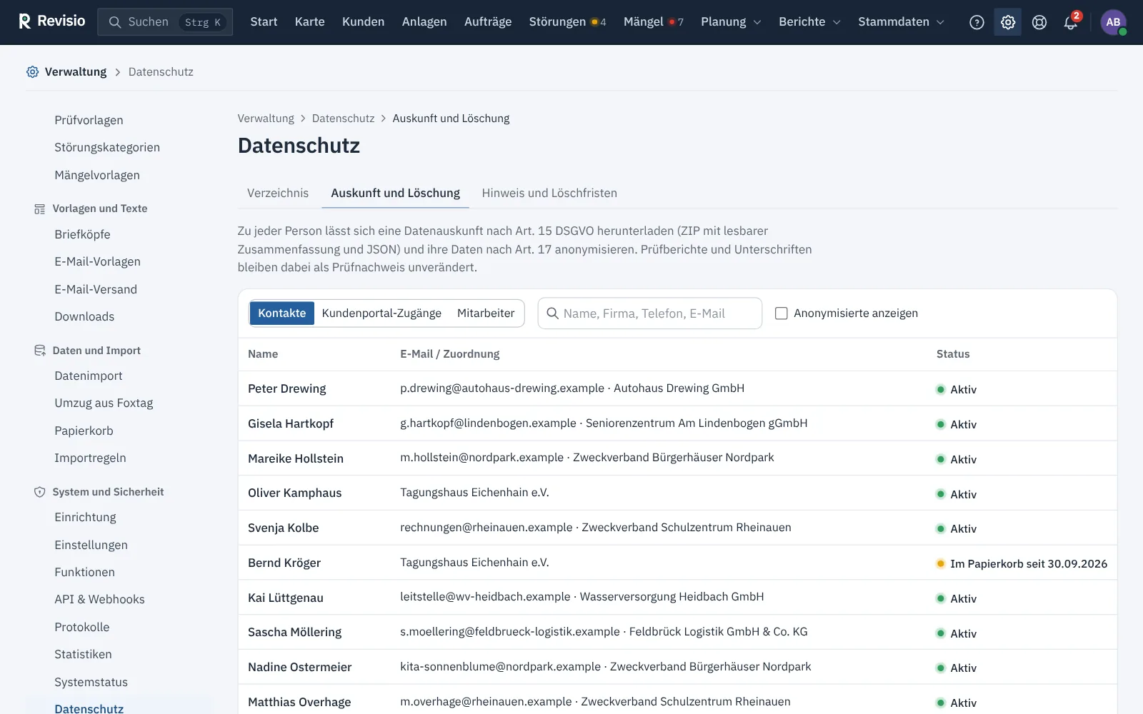Open the Peter Drewing contact row
Screen dimensions: 1143x714
point(677,388)
